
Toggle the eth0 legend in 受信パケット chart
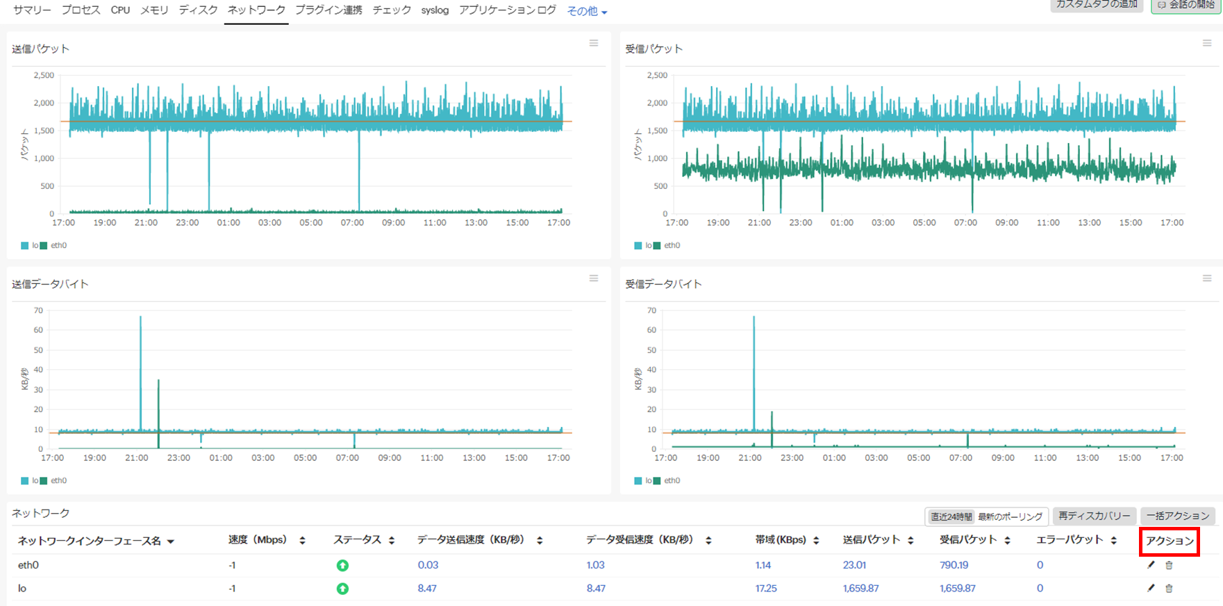667,245
